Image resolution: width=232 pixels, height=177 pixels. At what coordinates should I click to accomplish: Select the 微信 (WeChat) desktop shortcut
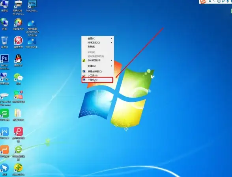click(x=18, y=79)
